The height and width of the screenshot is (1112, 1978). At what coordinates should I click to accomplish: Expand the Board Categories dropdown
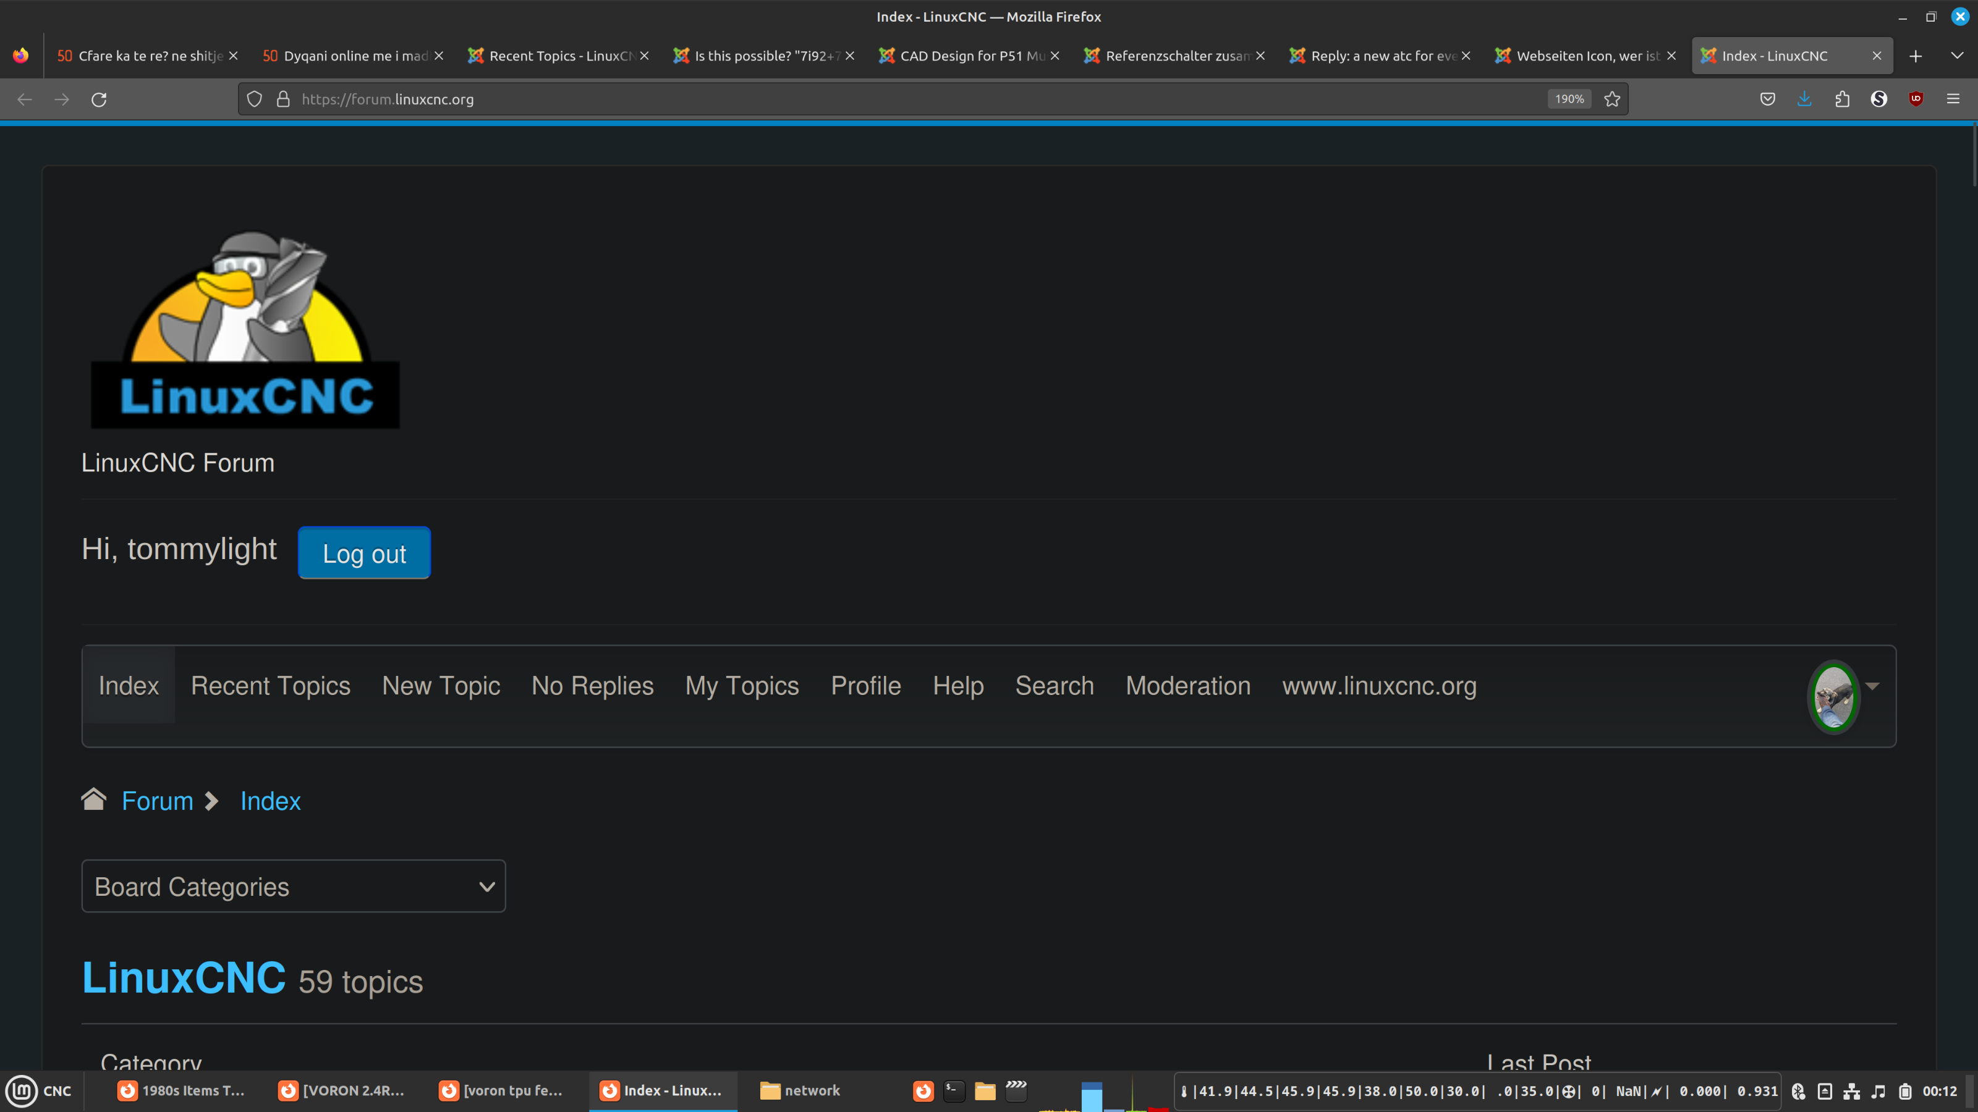tap(294, 887)
